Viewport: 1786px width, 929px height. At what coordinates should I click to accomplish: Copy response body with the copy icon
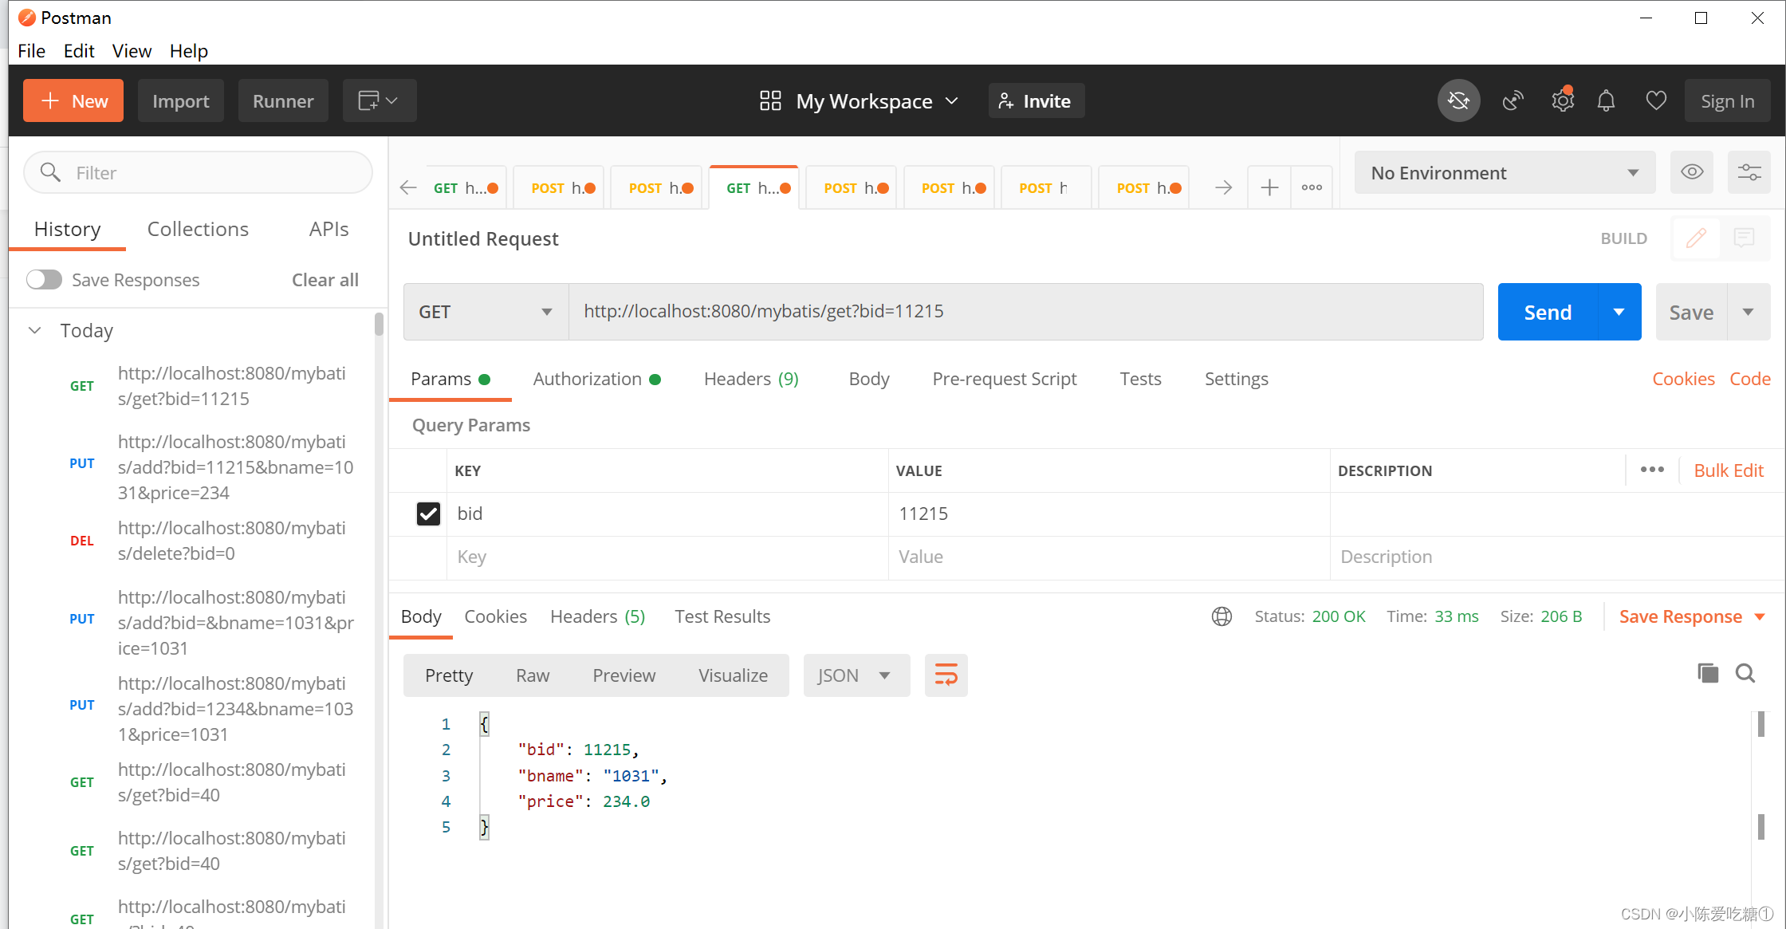coord(1708,674)
